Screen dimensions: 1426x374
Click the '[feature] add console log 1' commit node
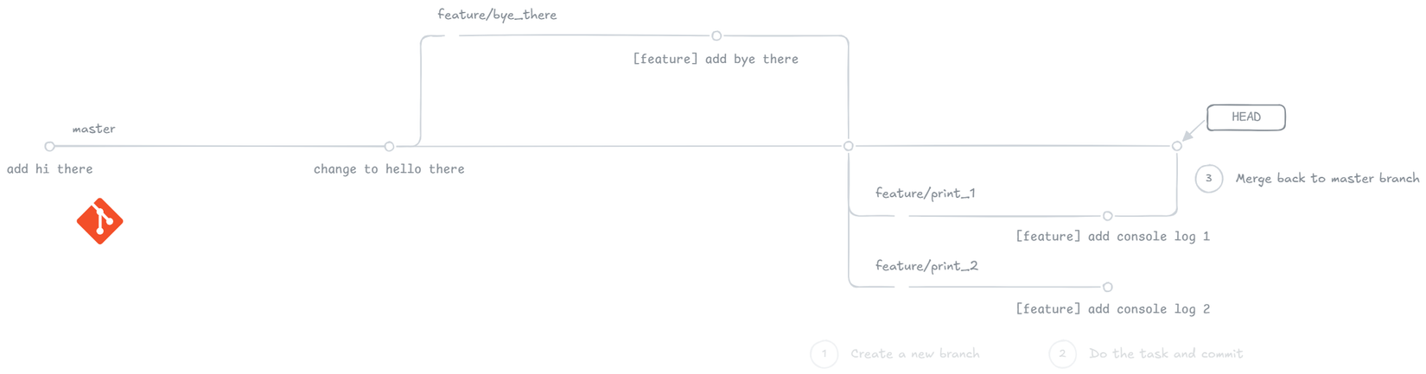[x=1108, y=216]
